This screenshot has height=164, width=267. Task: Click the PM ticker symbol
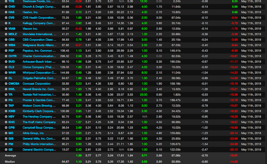pyautogui.click(x=11, y=144)
